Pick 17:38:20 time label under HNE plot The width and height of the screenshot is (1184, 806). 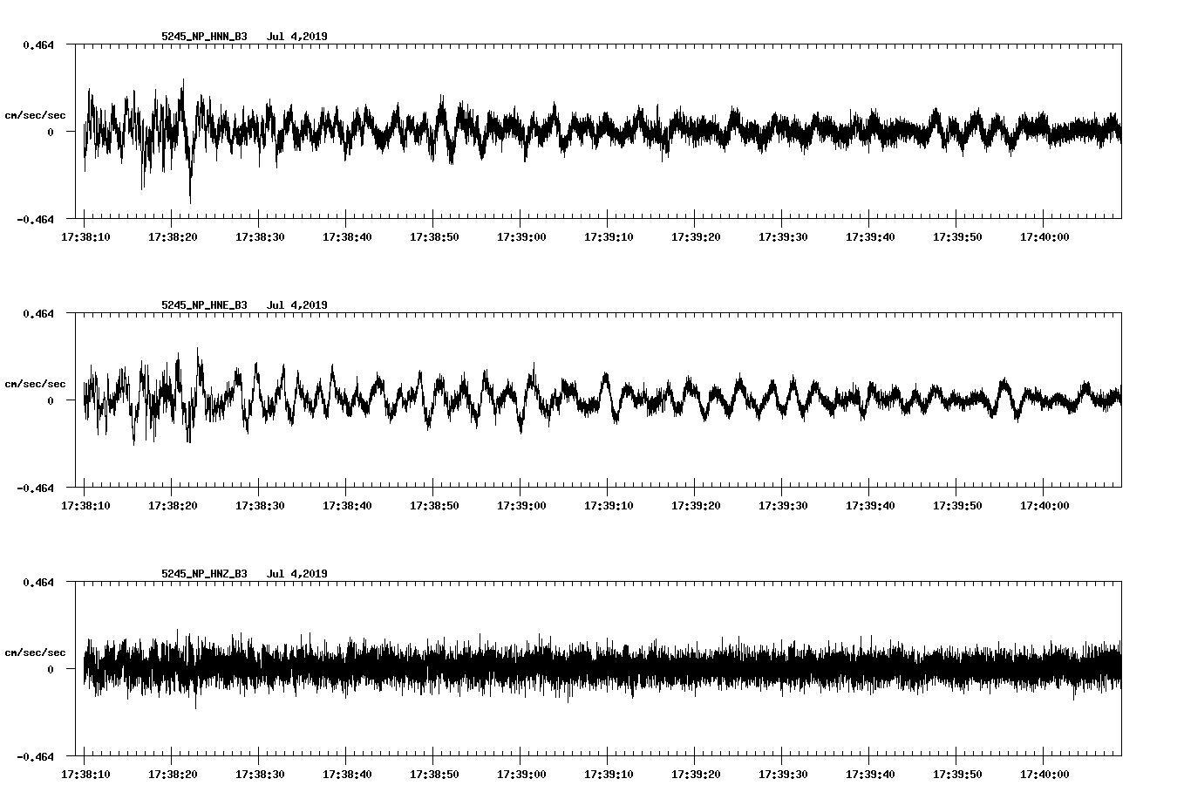point(173,505)
